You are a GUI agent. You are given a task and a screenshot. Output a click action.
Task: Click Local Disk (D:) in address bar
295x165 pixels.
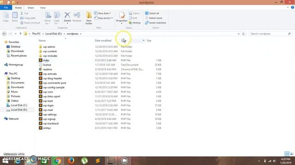tap(53, 34)
